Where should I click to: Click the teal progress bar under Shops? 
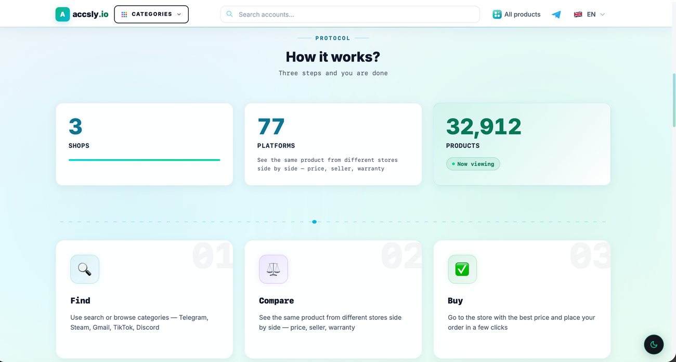[145, 160]
